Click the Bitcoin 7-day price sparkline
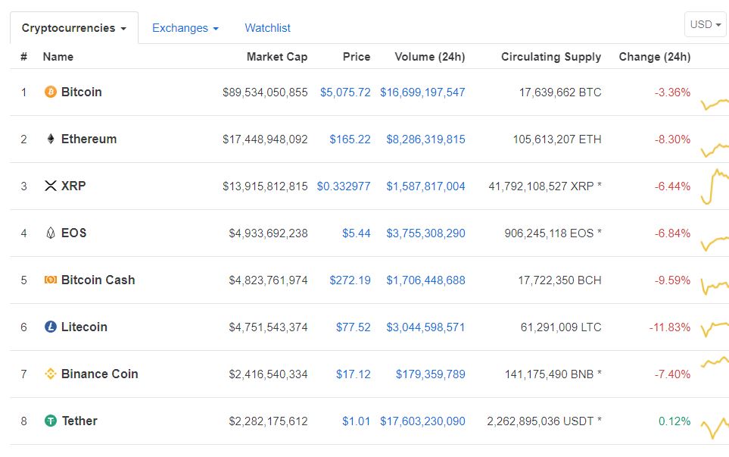 (x=715, y=102)
